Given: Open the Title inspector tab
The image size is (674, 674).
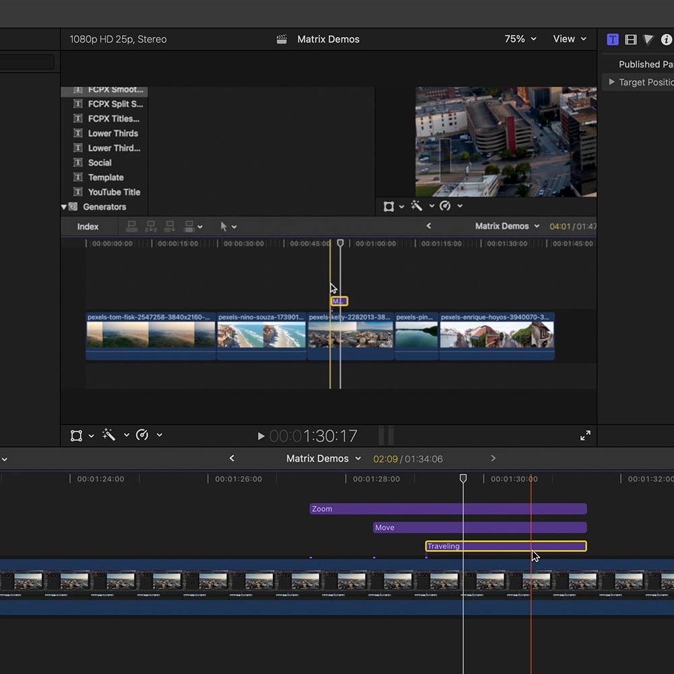Looking at the screenshot, I should (x=612, y=40).
